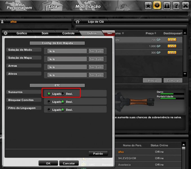The image size is (191, 169).
Task: Click the gear icon left of Gráfico tab
Action: [x=6, y=33]
